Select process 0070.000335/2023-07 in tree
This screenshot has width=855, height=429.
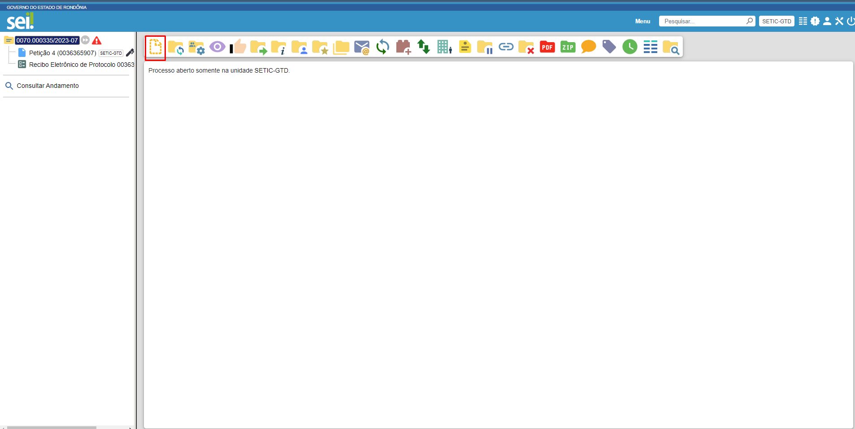click(x=47, y=40)
